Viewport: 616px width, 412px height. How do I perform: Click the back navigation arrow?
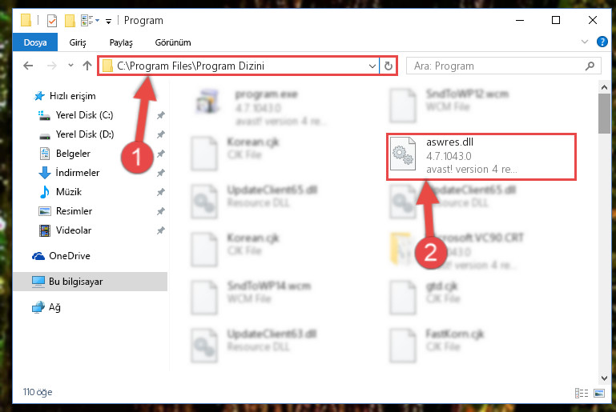pos(28,66)
